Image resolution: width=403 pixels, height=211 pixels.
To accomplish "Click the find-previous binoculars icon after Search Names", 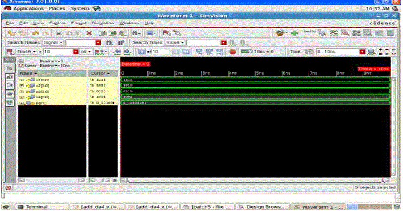I will [x=121, y=42].
